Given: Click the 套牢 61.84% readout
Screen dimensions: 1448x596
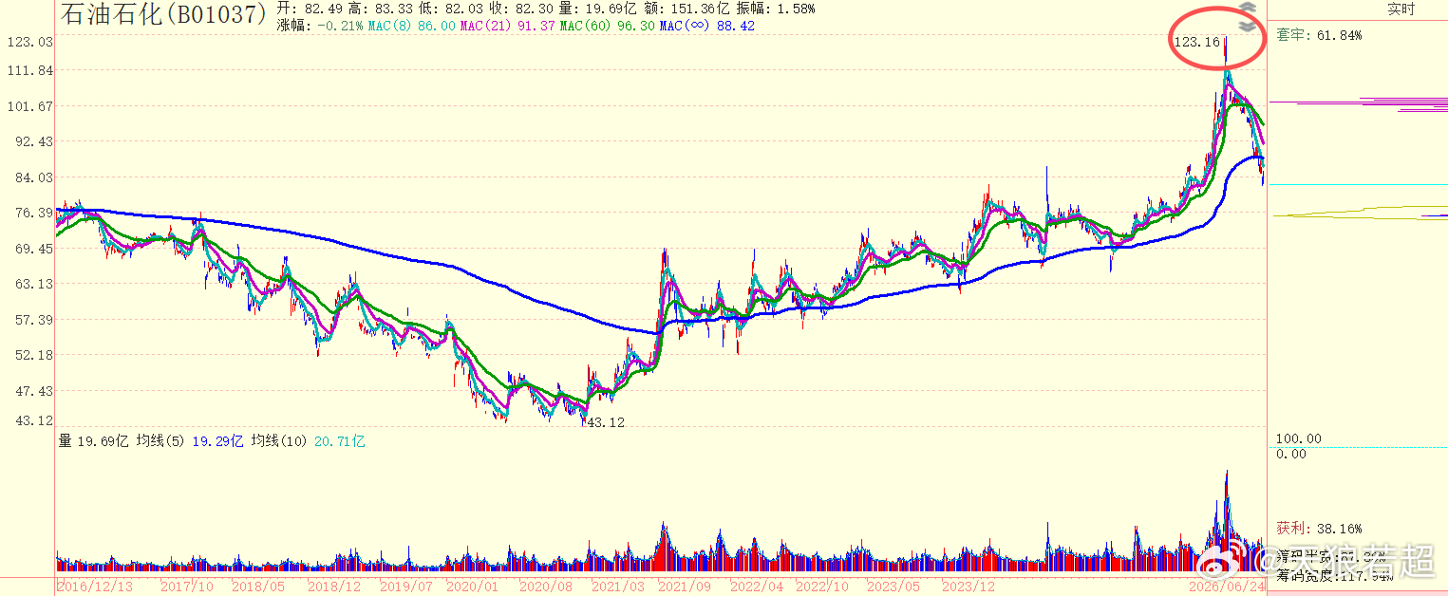Looking at the screenshot, I should pos(1319,35).
